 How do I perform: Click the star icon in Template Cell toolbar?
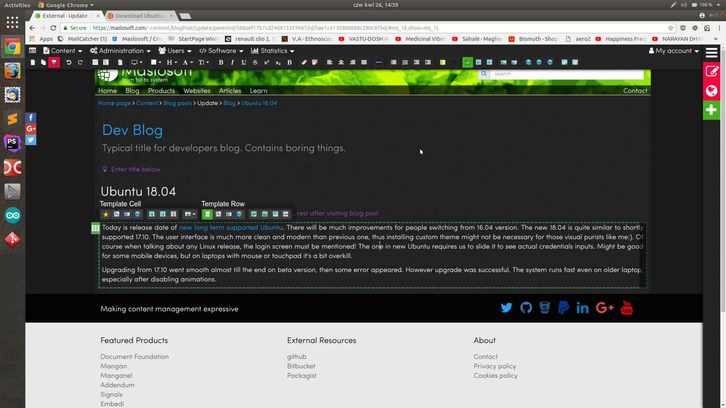[x=106, y=214]
